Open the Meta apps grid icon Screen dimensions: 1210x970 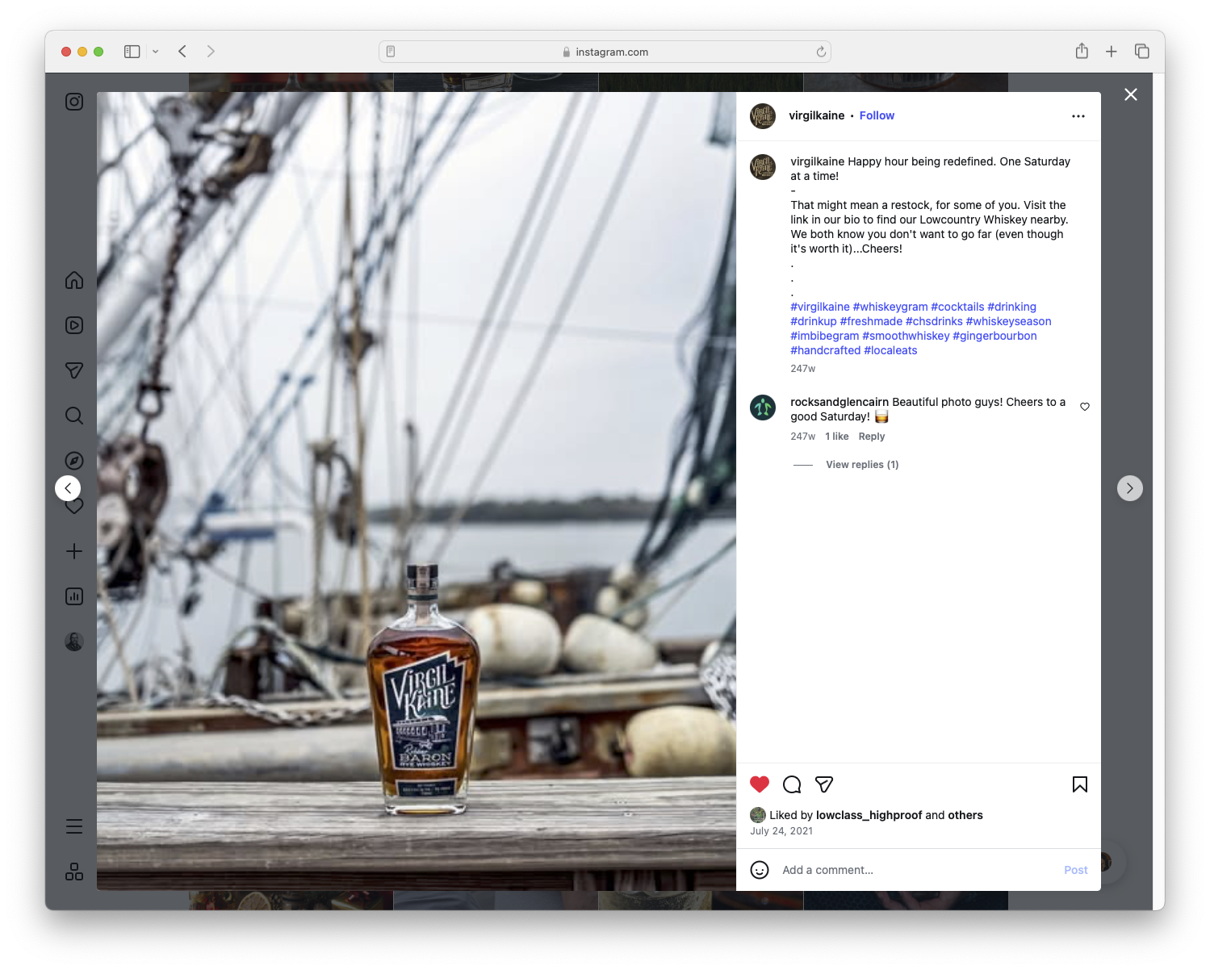pos(74,872)
